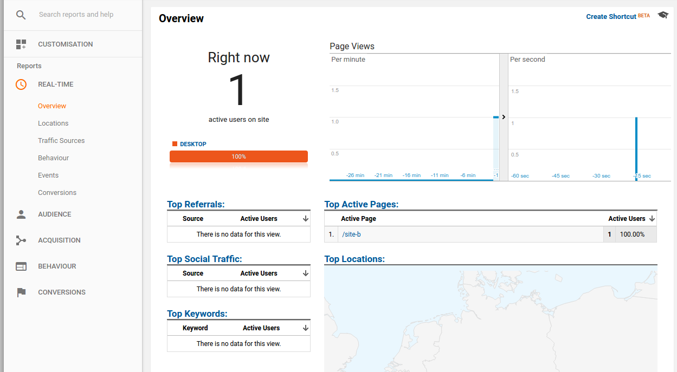Open the /site-b active page link

[351, 234]
